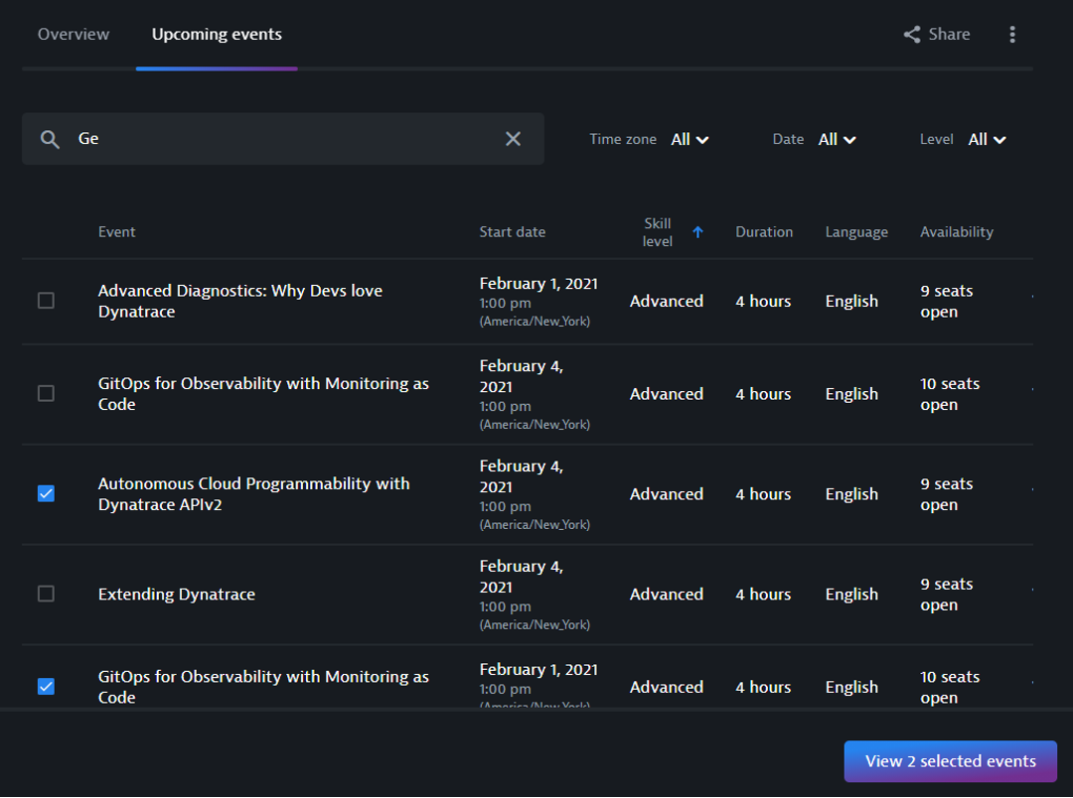Clear the search field with the X icon
The height and width of the screenshot is (798, 1073).
pos(513,139)
